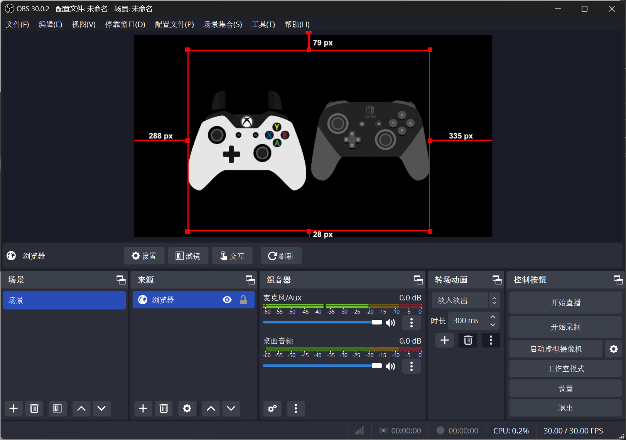This screenshot has width=626, height=440.
Task: Add a new scene with plus button
Action: (x=13, y=408)
